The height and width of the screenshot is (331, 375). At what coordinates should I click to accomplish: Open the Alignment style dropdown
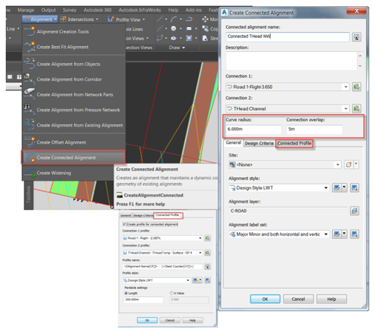tap(326, 188)
